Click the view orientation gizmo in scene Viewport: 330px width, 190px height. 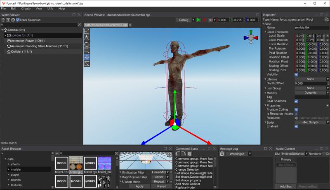tap(251, 37)
